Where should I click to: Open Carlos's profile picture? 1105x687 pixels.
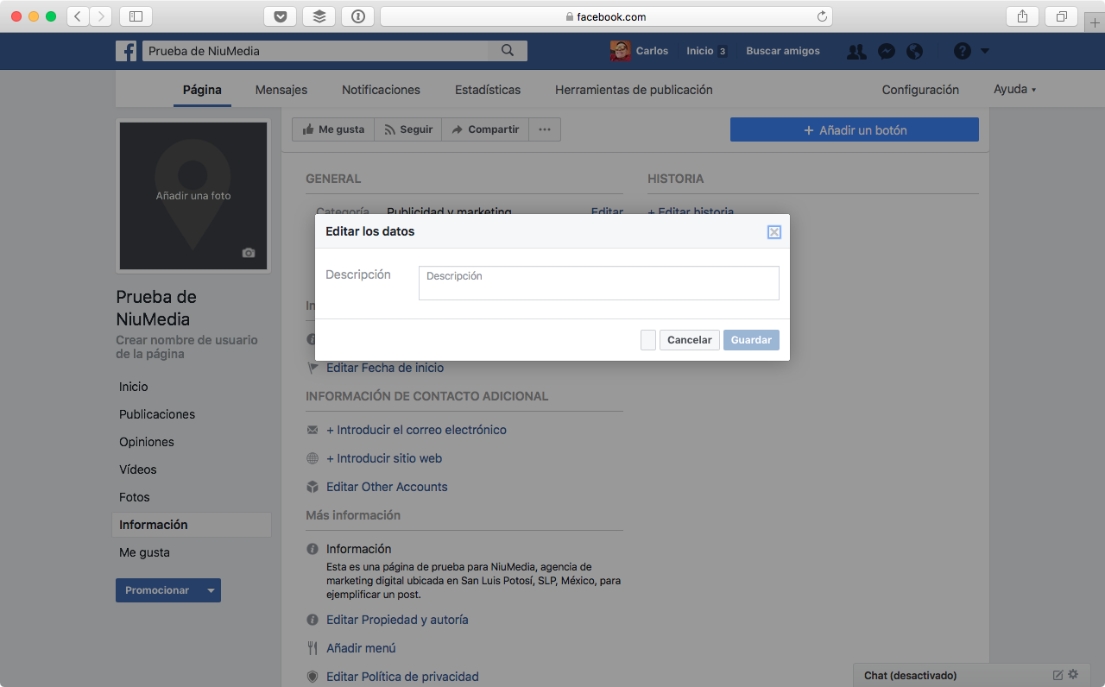pyautogui.click(x=620, y=51)
